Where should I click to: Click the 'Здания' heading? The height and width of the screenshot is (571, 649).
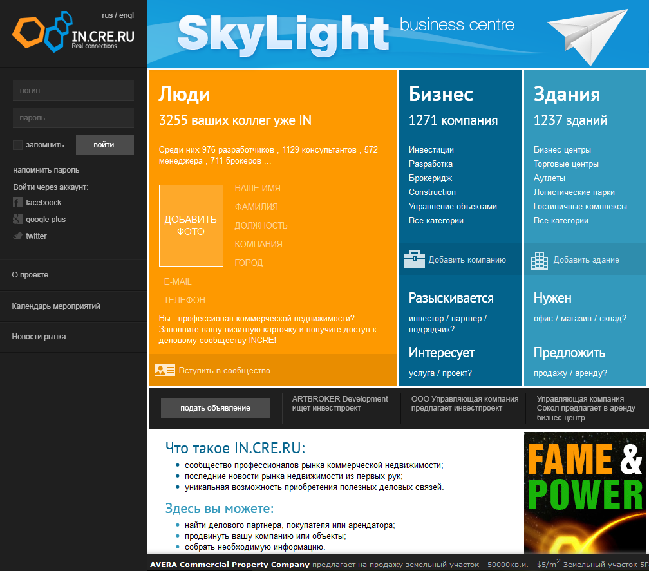click(567, 95)
